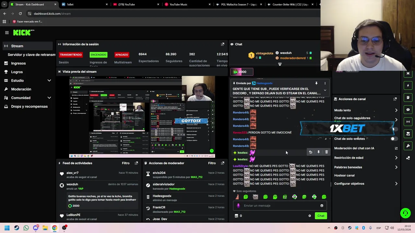Click the green headset support button

coord(405,213)
